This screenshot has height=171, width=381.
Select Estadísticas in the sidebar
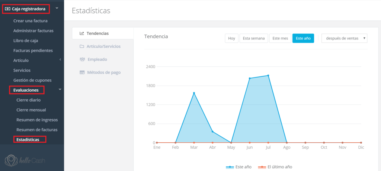[28, 140]
